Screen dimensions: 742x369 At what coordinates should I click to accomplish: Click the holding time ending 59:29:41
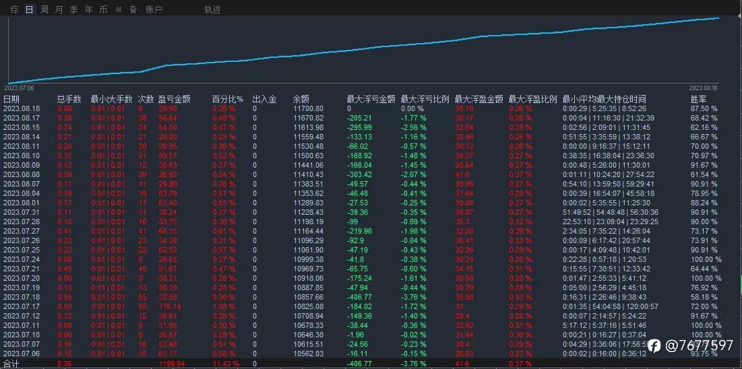point(609,184)
